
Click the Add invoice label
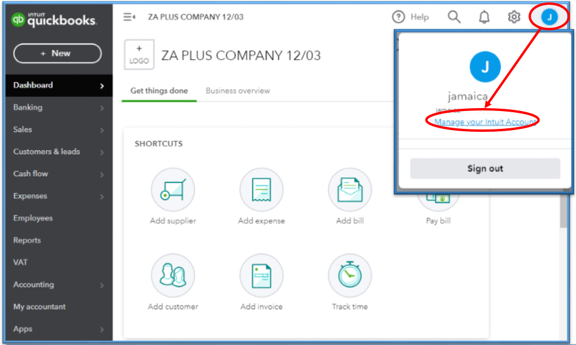point(261,307)
